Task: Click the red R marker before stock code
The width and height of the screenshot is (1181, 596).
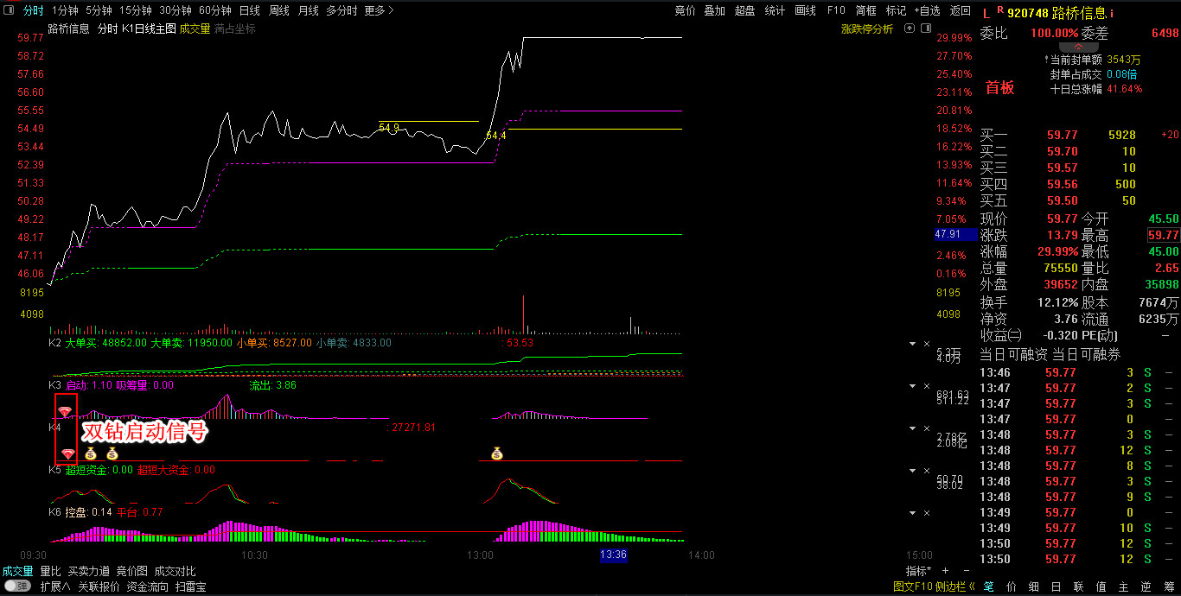Action: 1000,10
